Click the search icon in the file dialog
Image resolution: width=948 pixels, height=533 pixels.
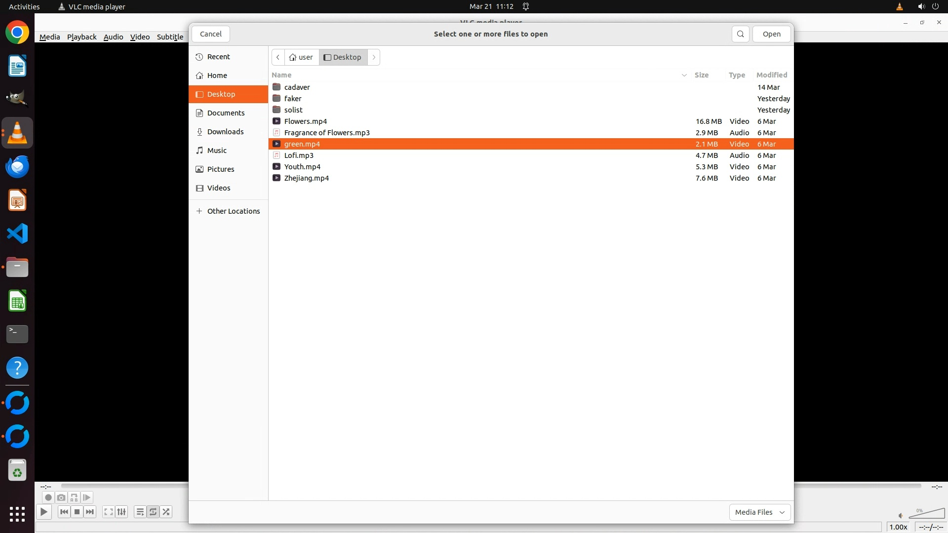pyautogui.click(x=740, y=34)
